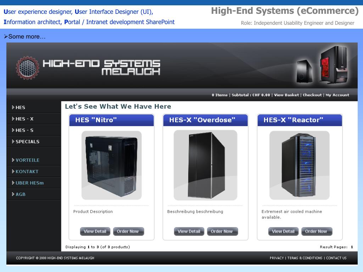Open View Basket link
This screenshot has height=272, width=363.
pyautogui.click(x=286, y=95)
